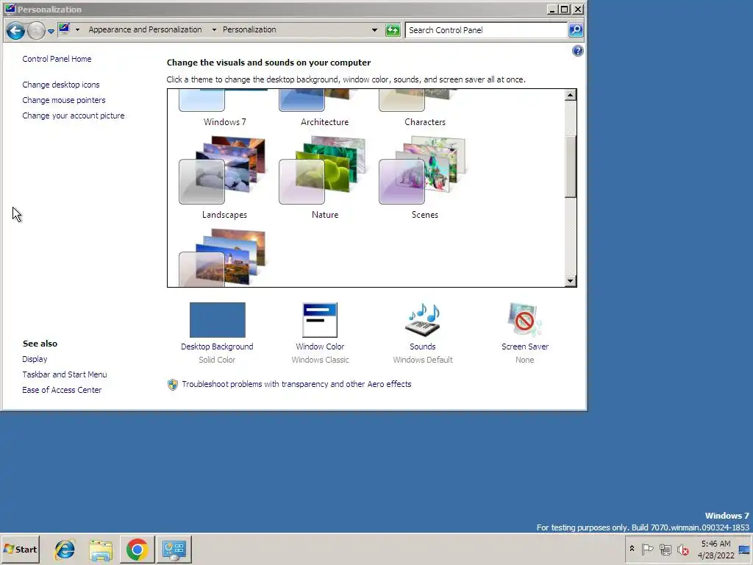Click the search magnifier button

[575, 30]
